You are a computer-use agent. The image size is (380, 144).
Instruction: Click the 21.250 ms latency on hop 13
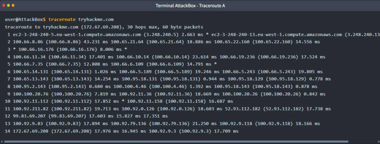coord(204,124)
